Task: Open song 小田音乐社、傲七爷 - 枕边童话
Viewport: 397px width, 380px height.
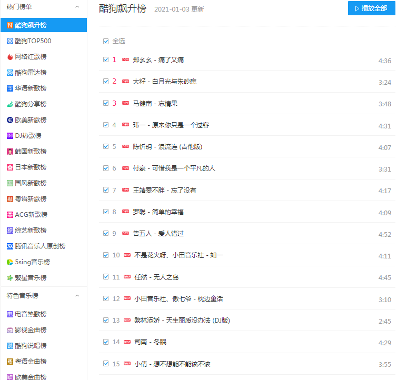Action: click(x=178, y=299)
